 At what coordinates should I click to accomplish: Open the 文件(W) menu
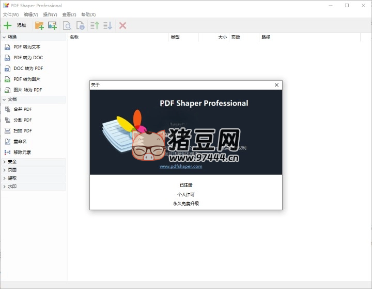(11, 14)
